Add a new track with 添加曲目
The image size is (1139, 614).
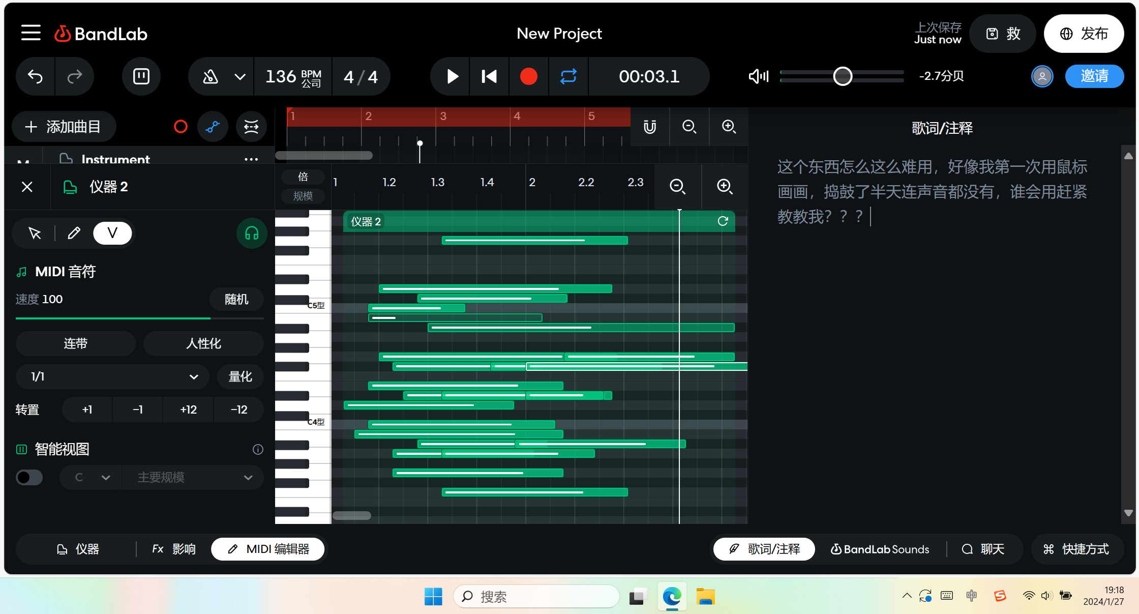click(64, 127)
